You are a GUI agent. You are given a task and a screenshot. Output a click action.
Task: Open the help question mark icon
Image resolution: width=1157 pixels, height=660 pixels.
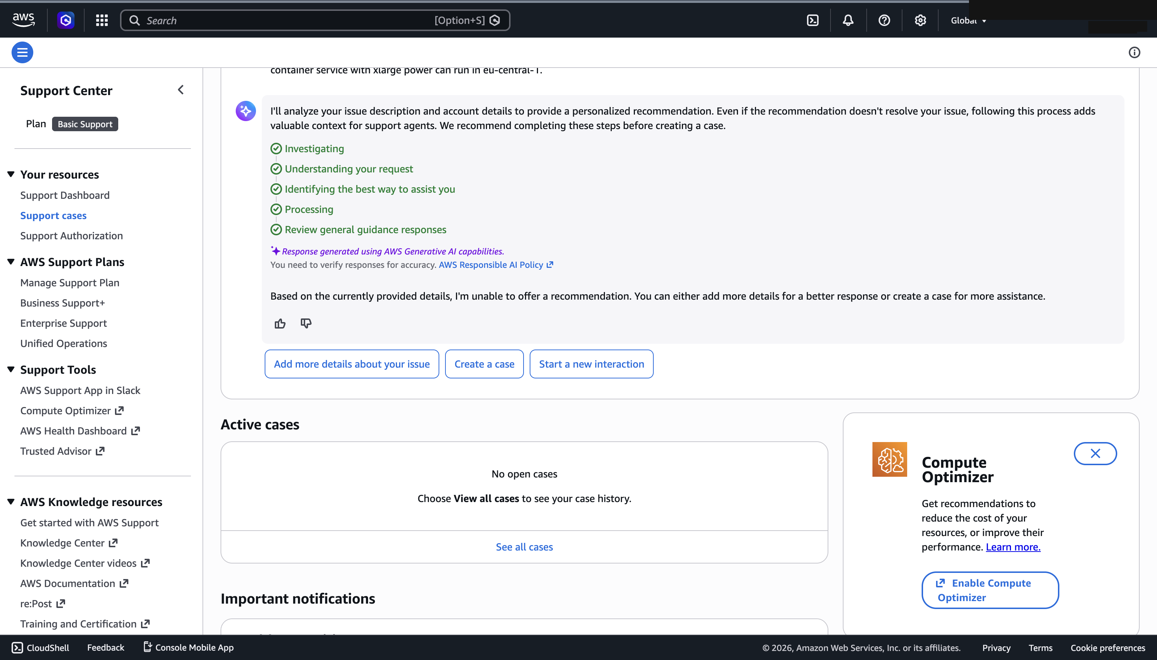tap(884, 20)
